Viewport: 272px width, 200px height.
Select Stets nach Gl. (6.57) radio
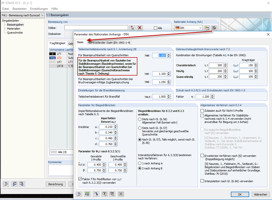[x=140, y=128]
